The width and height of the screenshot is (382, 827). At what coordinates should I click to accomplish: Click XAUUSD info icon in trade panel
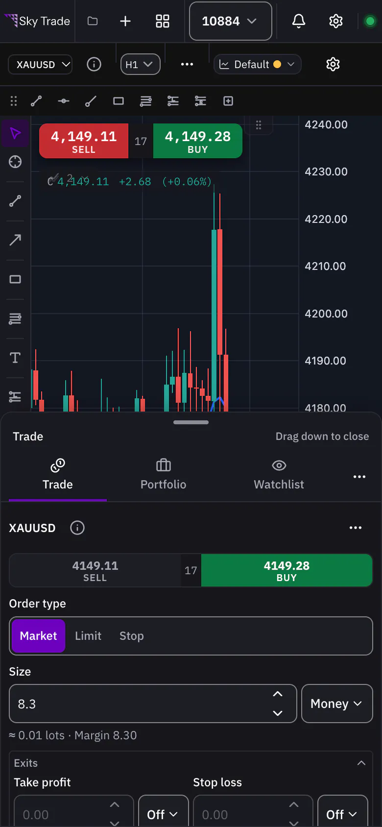(77, 528)
